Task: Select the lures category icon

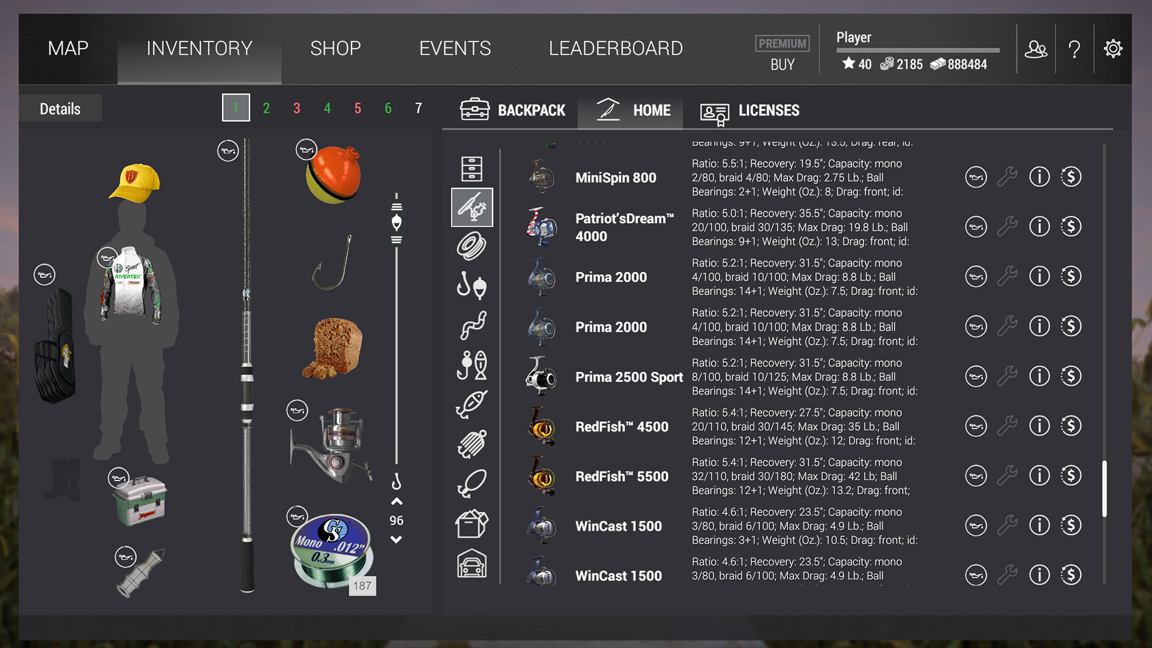Action: coord(472,403)
